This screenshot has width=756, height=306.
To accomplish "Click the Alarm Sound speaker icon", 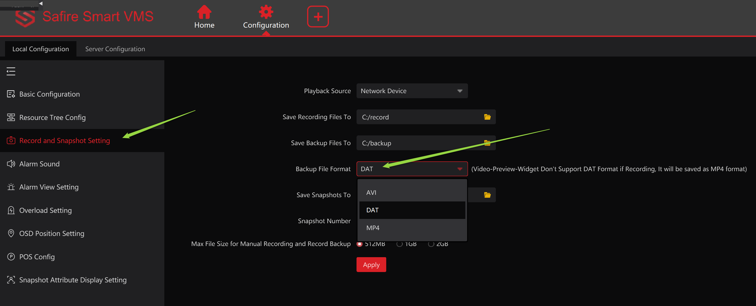I will click(11, 164).
